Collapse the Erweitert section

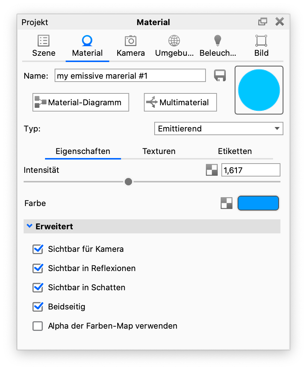click(152, 226)
